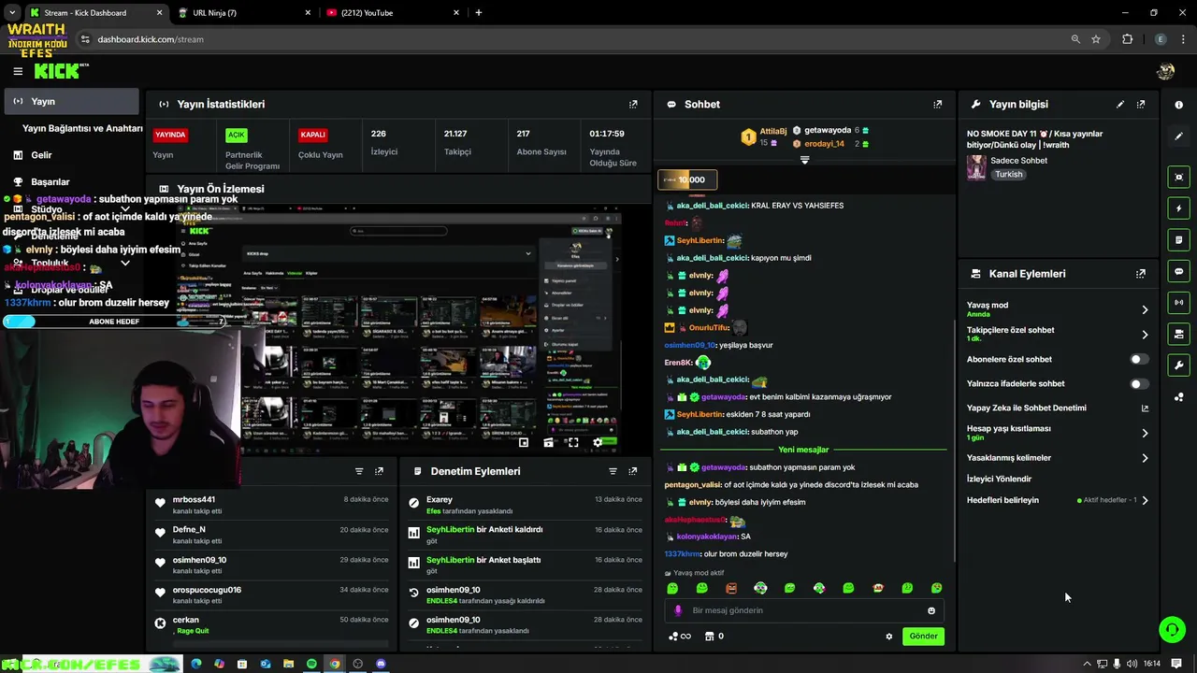Toggle Abonelere özel sohbet switch

(1139, 359)
